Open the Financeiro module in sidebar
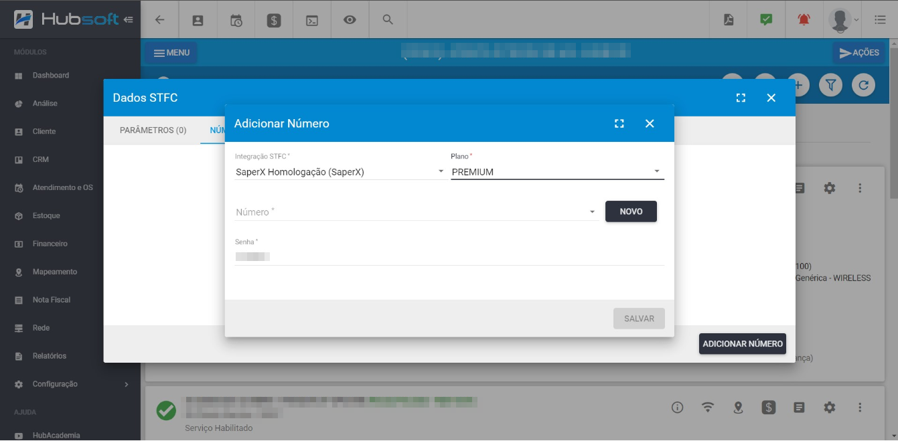The height and width of the screenshot is (441, 898). point(50,244)
